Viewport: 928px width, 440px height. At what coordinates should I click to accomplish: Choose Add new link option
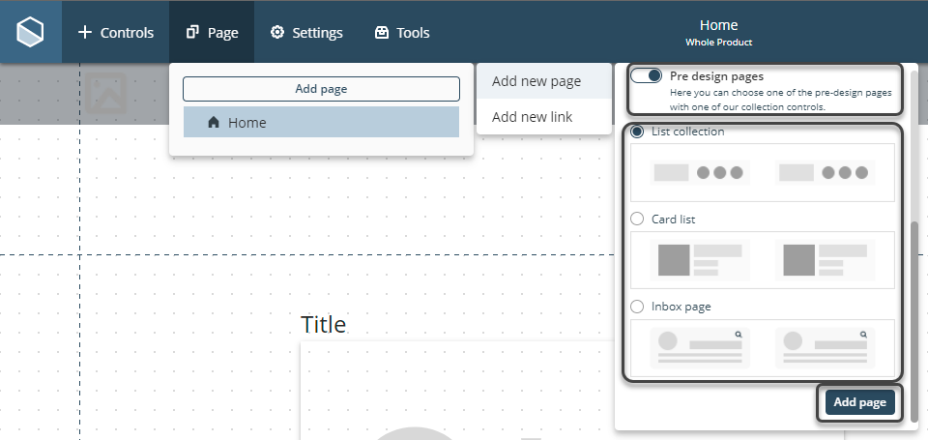[544, 117]
